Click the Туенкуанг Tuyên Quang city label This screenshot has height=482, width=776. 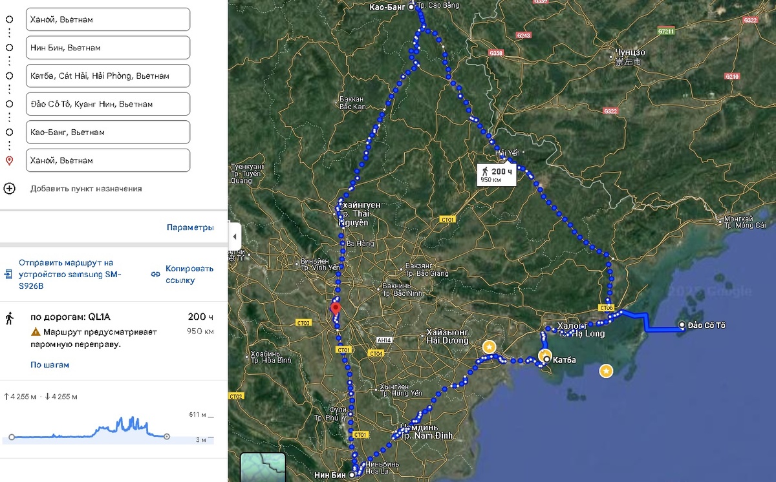(248, 173)
